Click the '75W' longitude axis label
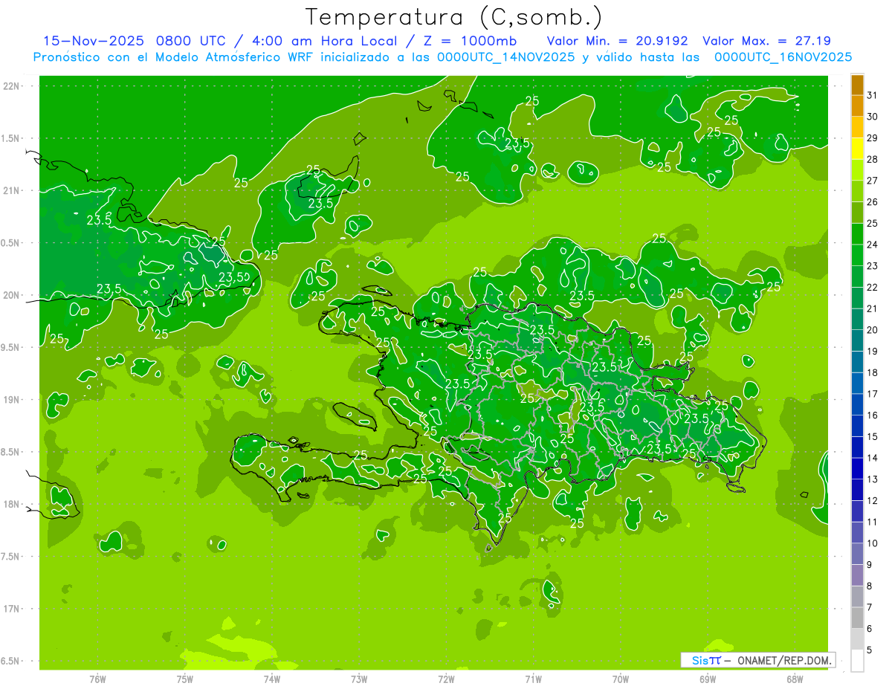The image size is (892, 689). 185,679
